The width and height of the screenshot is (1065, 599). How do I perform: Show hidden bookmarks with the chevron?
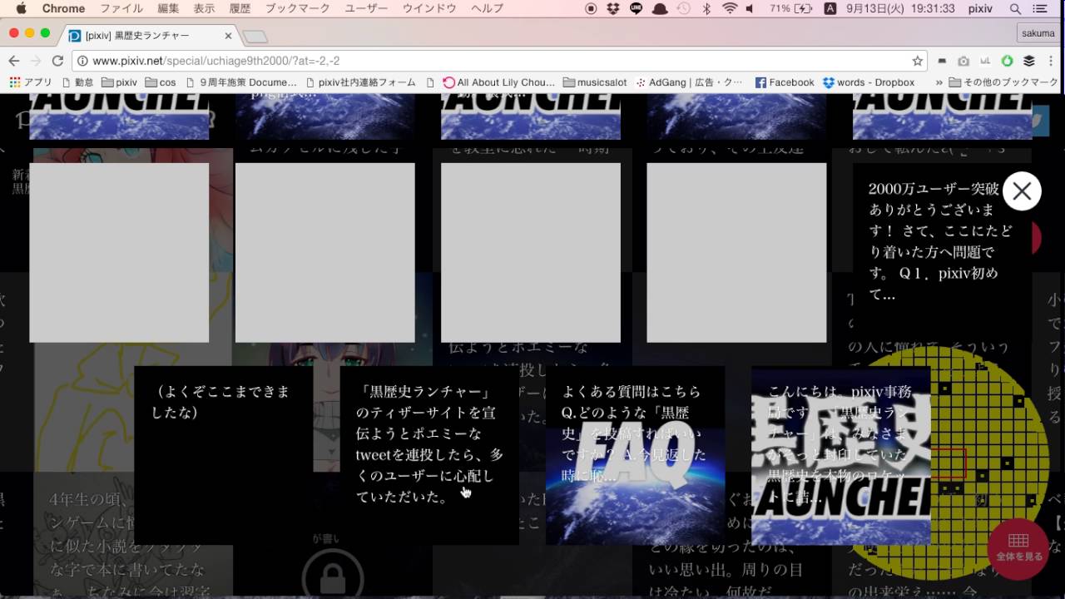pos(939,82)
